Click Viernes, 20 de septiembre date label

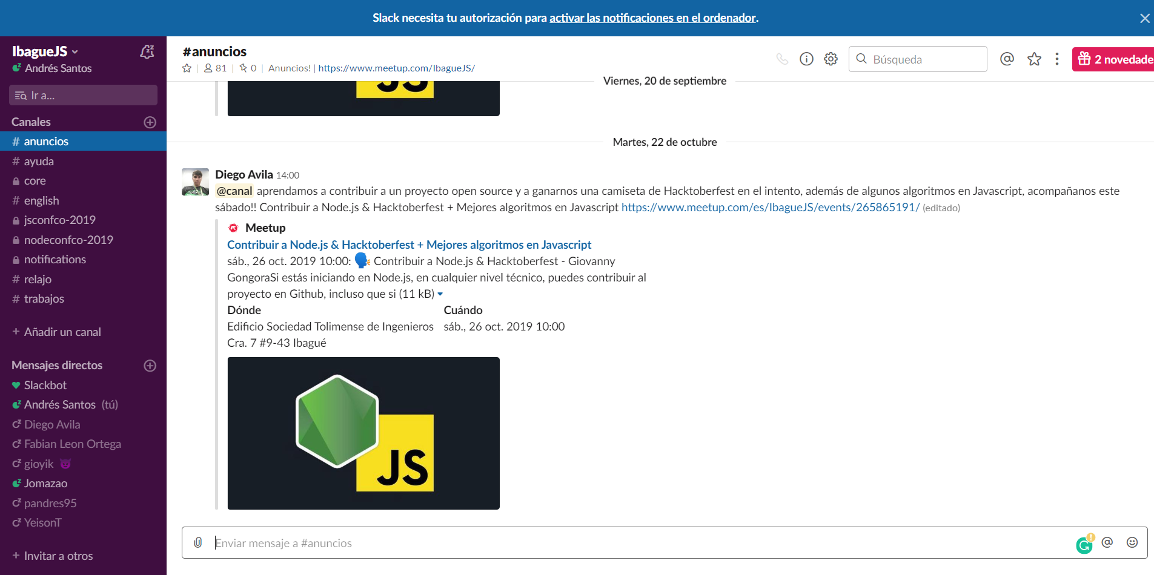[x=665, y=81]
